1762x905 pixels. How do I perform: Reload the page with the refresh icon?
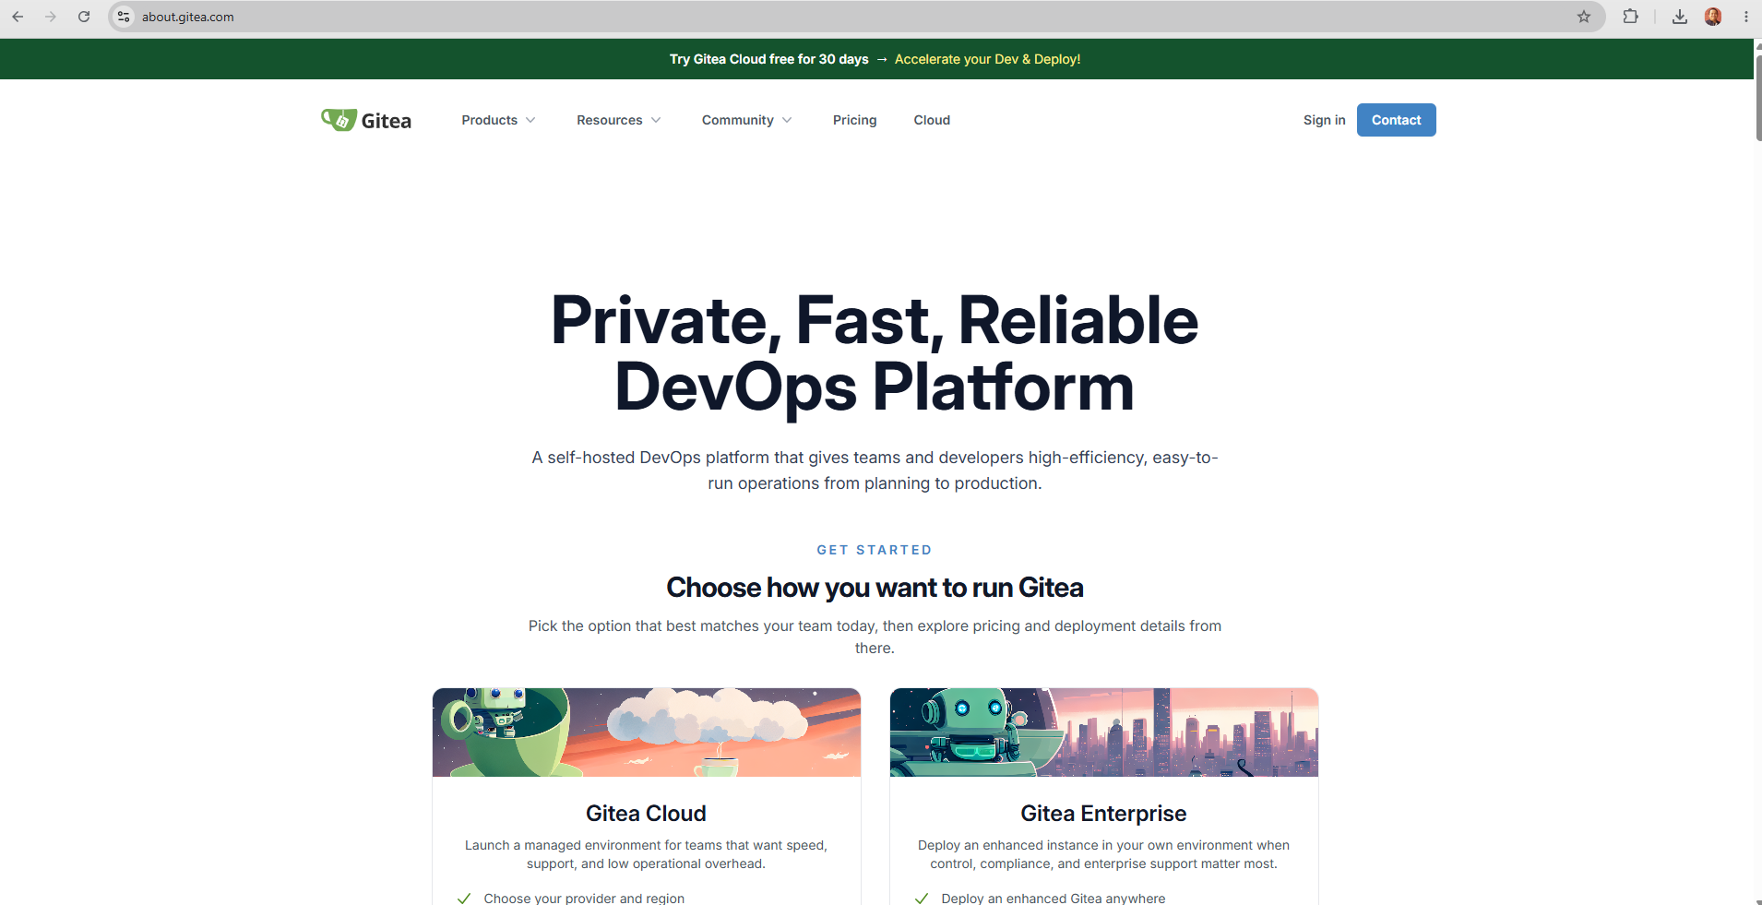click(x=84, y=17)
